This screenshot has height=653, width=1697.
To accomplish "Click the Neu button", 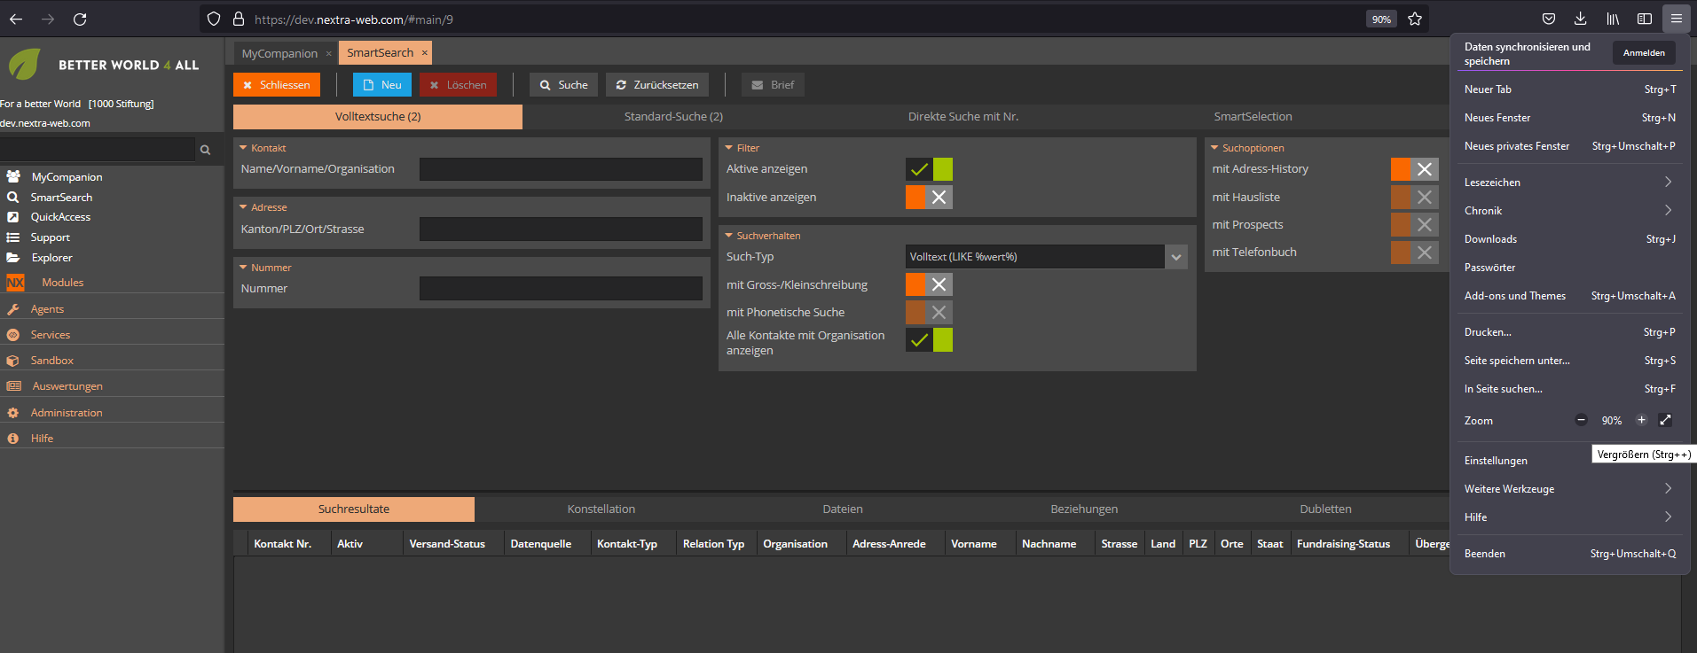I will [x=382, y=85].
